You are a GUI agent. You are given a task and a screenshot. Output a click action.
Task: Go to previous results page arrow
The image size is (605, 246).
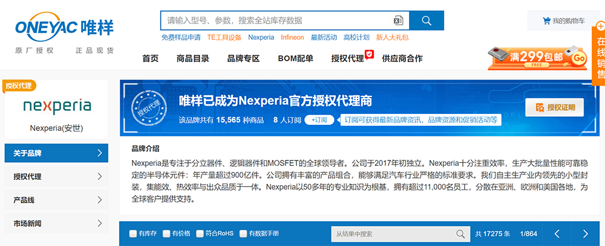(557, 234)
